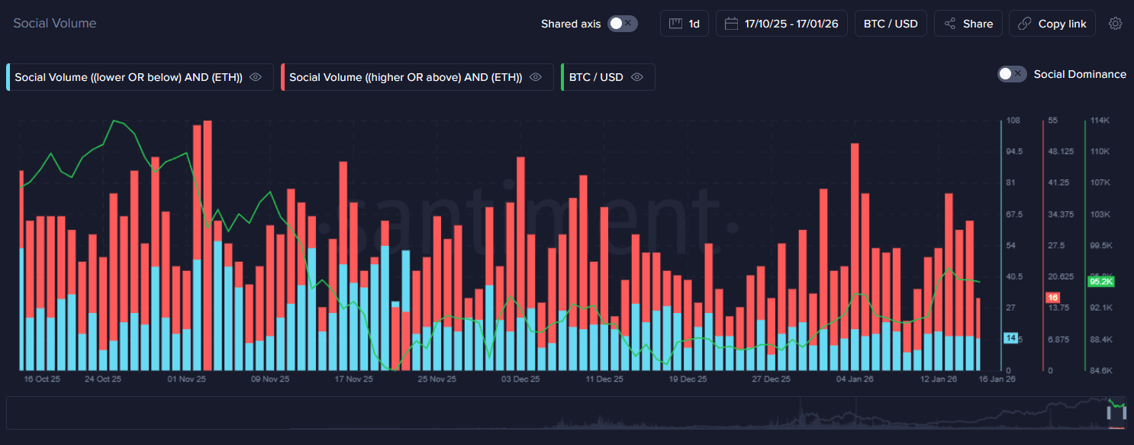
Task: Click the blue color bar on first metric
Action: click(8, 77)
